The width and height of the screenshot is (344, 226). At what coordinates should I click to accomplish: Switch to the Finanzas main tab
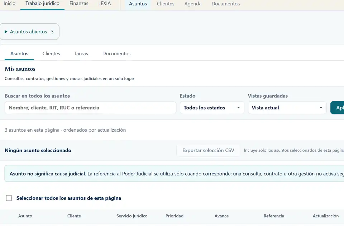[79, 4]
